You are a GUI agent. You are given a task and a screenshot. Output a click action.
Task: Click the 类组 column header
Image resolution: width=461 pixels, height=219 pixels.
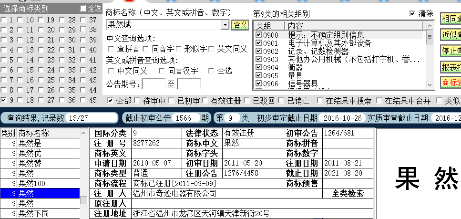pos(269,26)
